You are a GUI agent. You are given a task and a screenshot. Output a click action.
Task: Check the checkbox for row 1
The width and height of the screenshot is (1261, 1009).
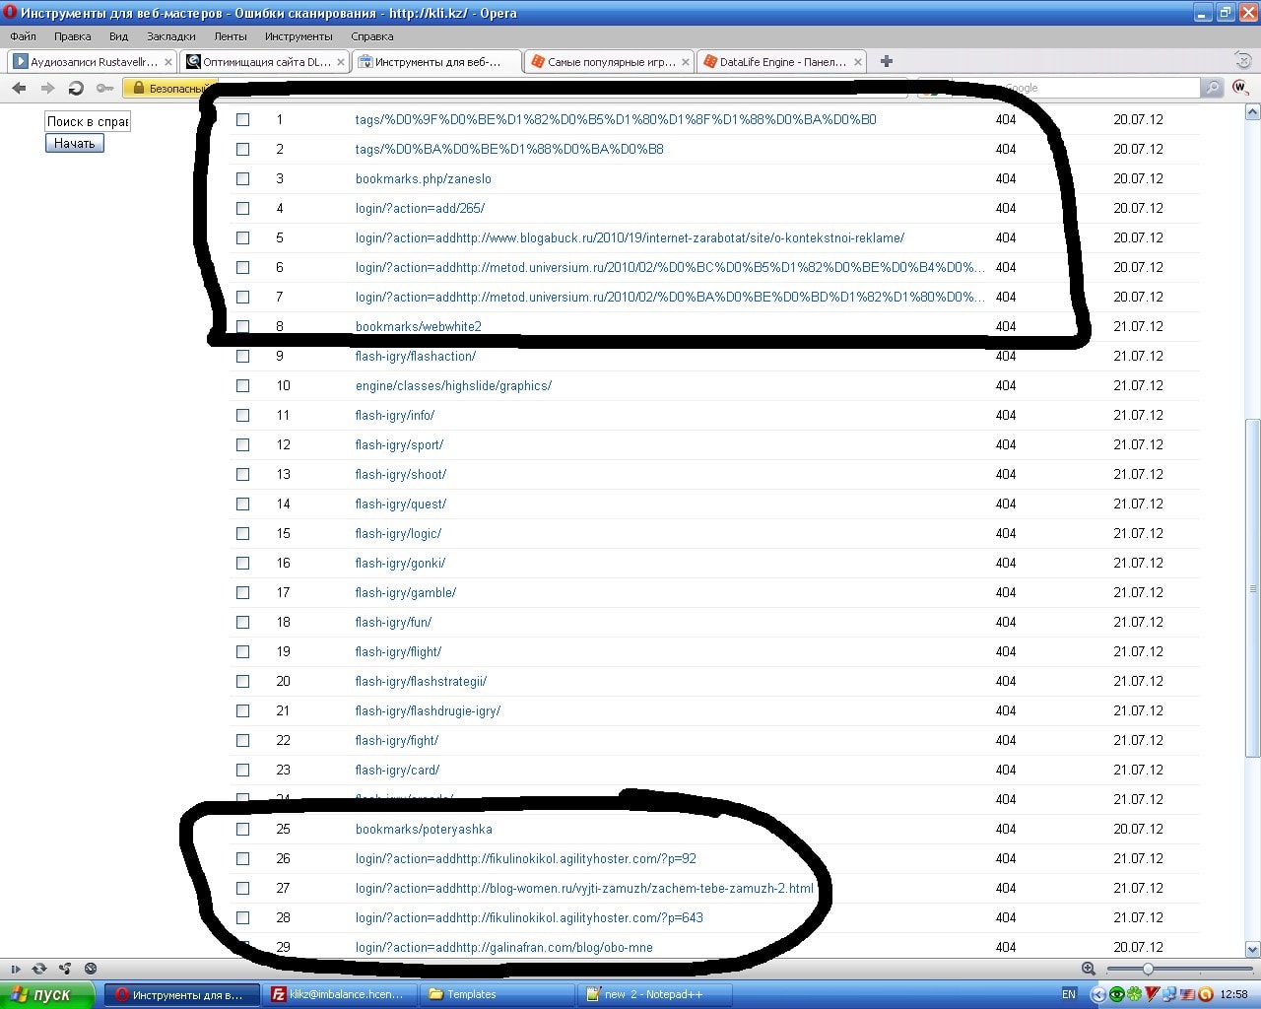242,119
